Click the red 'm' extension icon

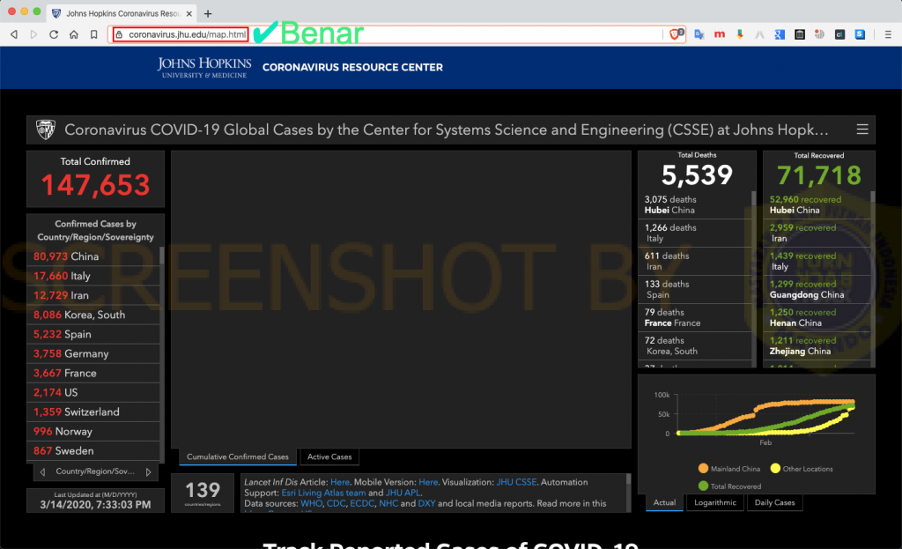click(x=719, y=34)
